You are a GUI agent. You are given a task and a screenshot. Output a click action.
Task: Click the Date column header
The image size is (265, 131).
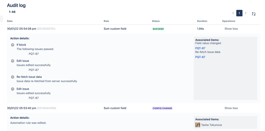click(x=10, y=21)
